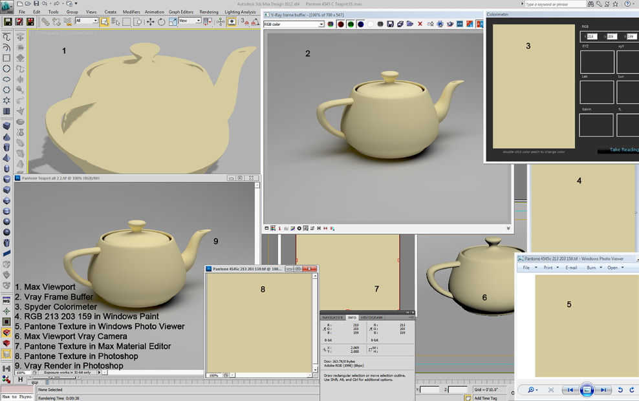Click the Use Pivot Point Center icon
The width and height of the screenshot is (639, 401).
208,21
